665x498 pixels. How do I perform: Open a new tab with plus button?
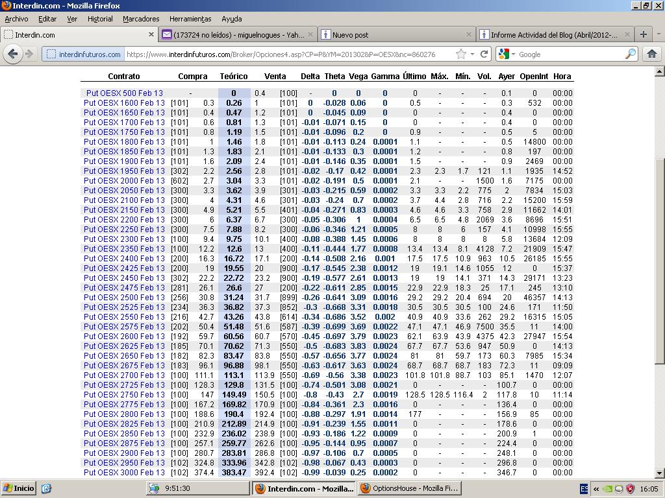click(x=643, y=34)
